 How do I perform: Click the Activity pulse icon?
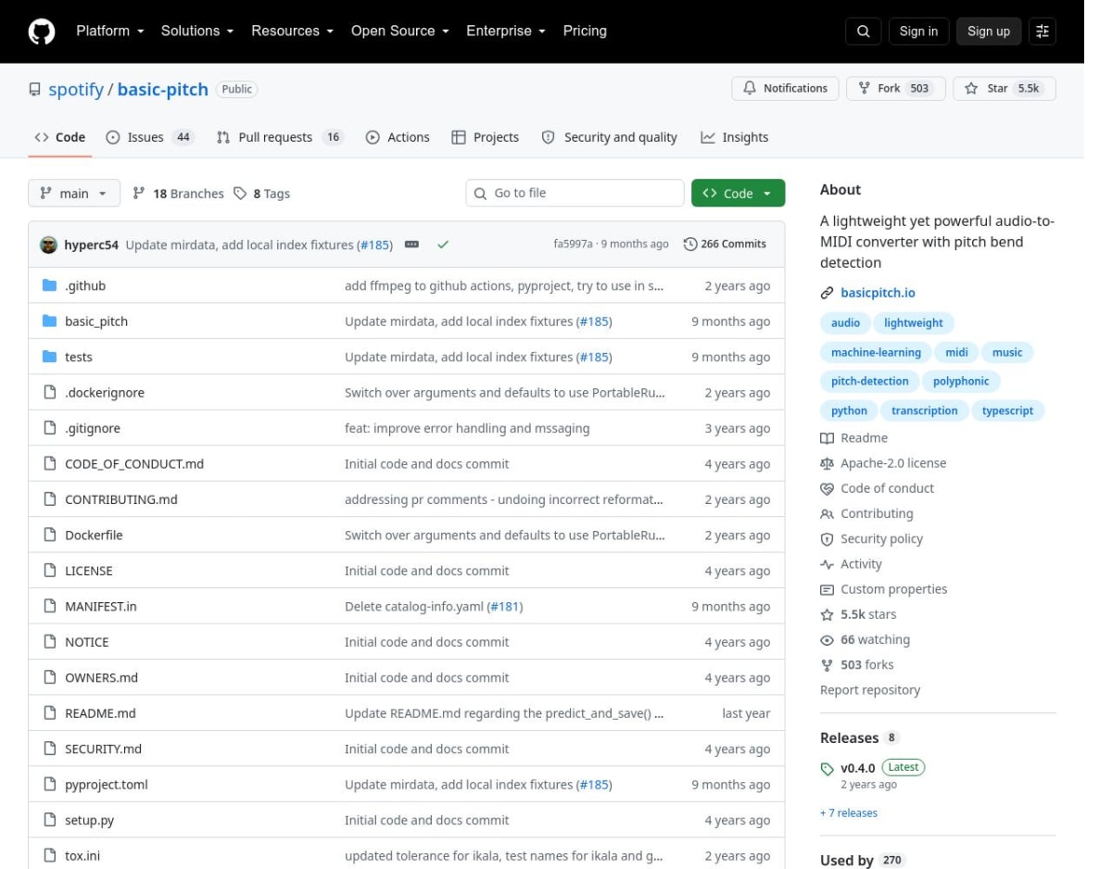(827, 564)
